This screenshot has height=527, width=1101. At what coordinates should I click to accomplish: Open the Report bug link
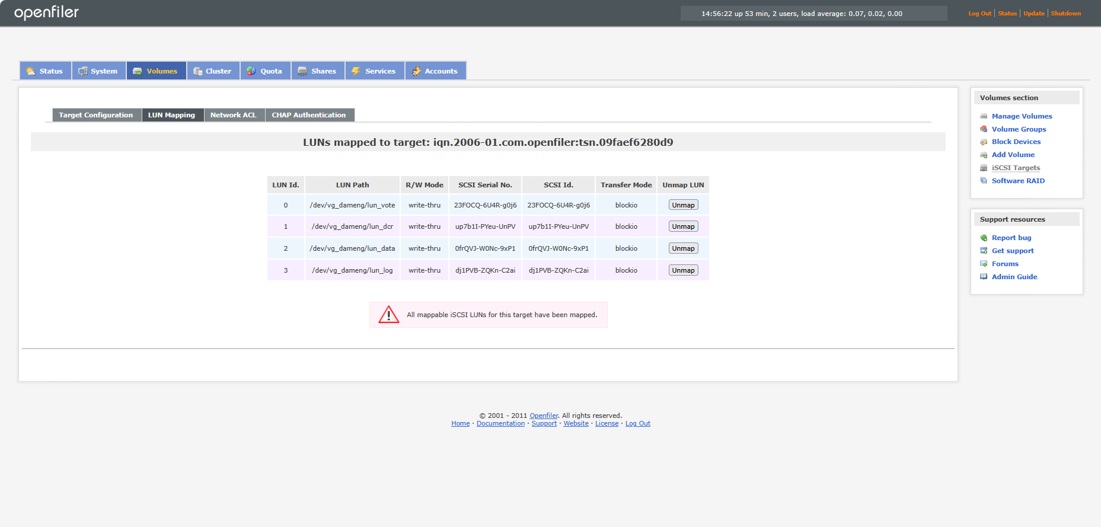pos(1011,238)
